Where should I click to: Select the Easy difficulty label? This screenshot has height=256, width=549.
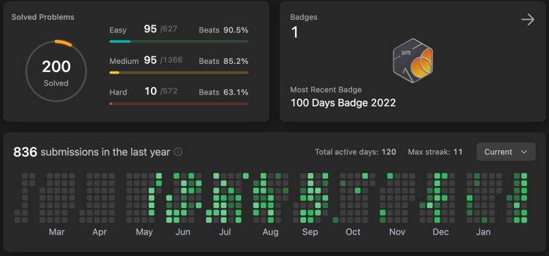118,30
